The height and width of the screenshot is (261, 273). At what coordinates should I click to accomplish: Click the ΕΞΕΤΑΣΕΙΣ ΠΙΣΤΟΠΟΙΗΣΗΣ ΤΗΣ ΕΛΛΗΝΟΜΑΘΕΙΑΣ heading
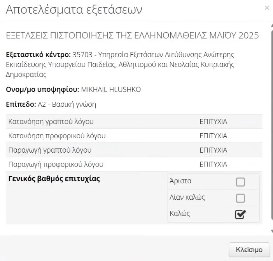[x=133, y=36]
